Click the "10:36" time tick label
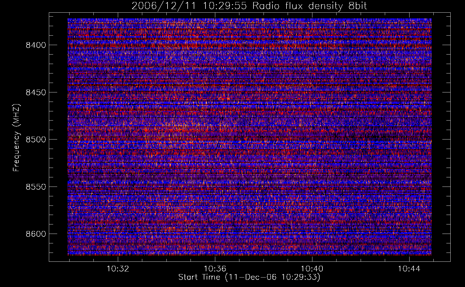This screenshot has height=287, width=465. pyautogui.click(x=215, y=269)
